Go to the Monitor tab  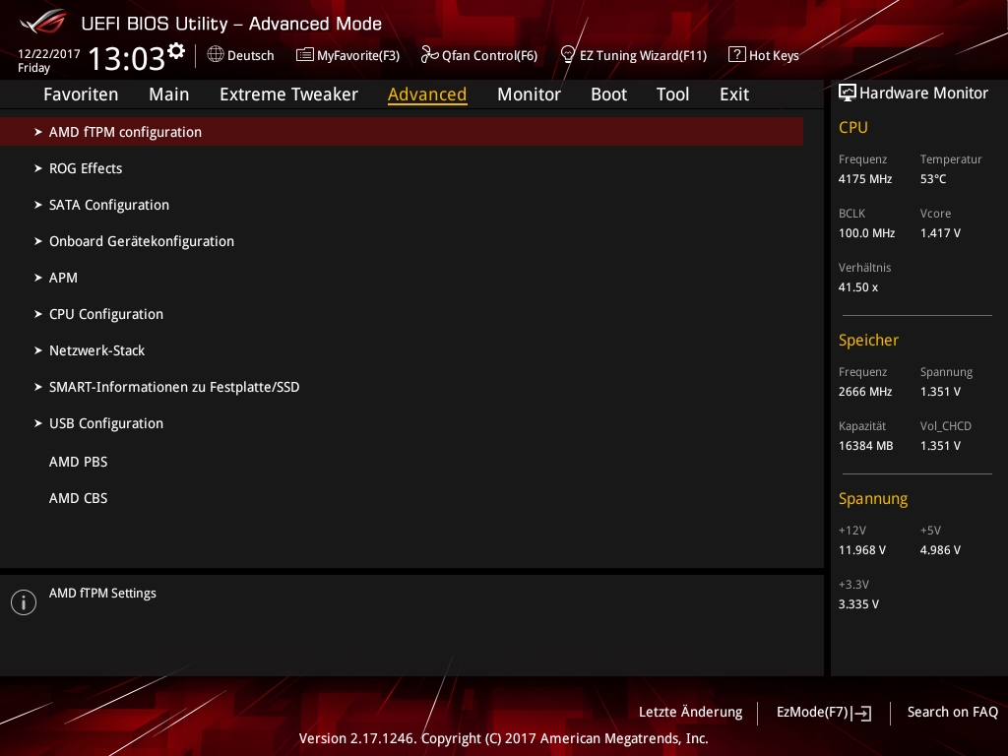(x=529, y=94)
